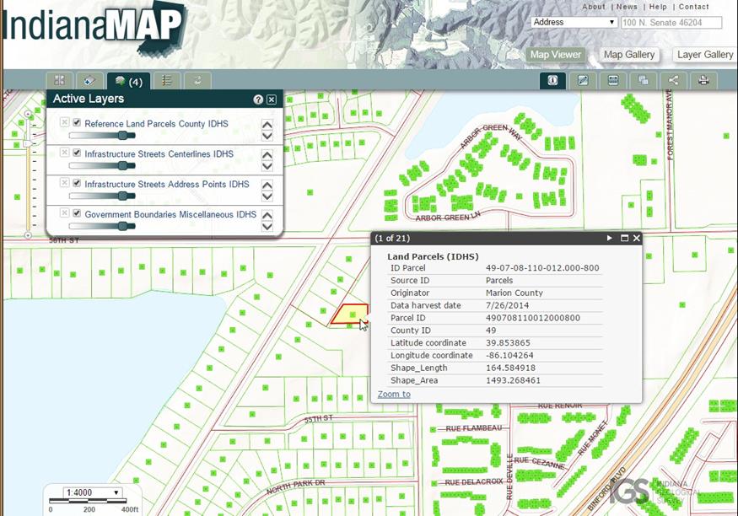Screen dimensions: 738x516
Task: Open the Help link in header
Action: (658, 7)
